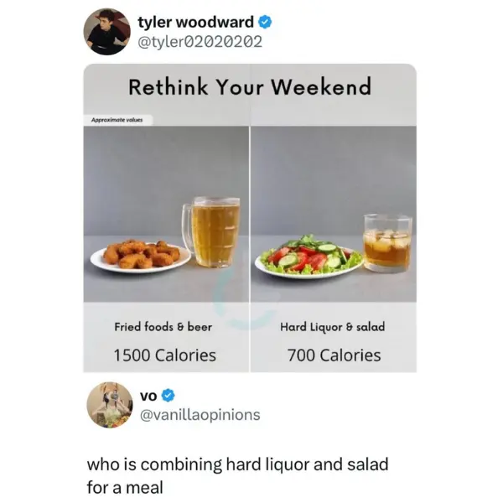Click the hard liquor glass with ice

tap(387, 242)
